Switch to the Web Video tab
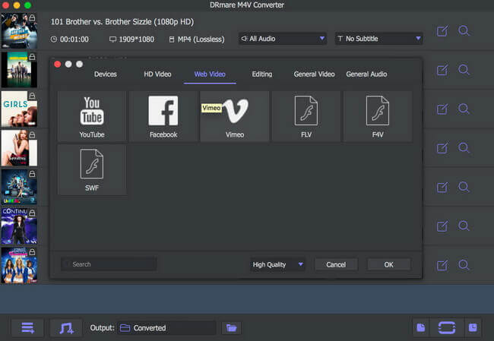The width and height of the screenshot is (494, 341). pyautogui.click(x=210, y=74)
